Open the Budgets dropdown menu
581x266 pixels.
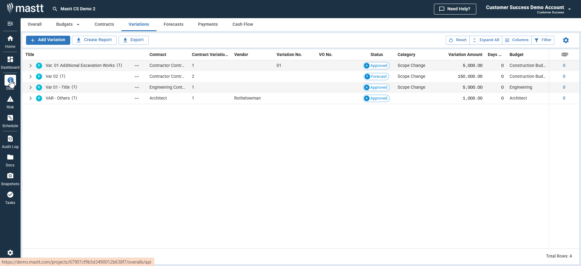pos(68,25)
